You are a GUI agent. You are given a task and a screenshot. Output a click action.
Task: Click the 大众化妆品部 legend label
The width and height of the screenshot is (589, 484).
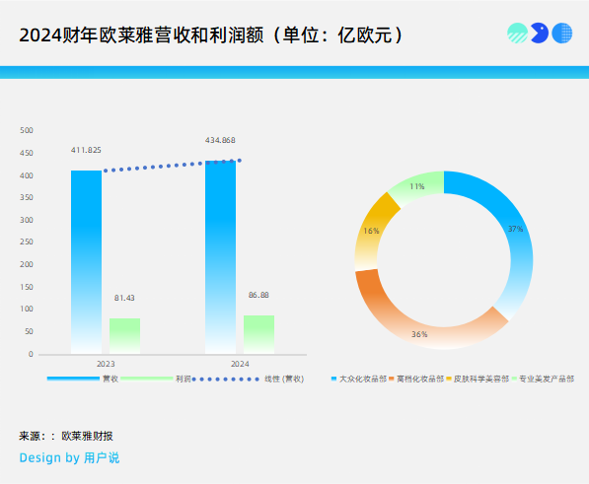tap(363, 379)
